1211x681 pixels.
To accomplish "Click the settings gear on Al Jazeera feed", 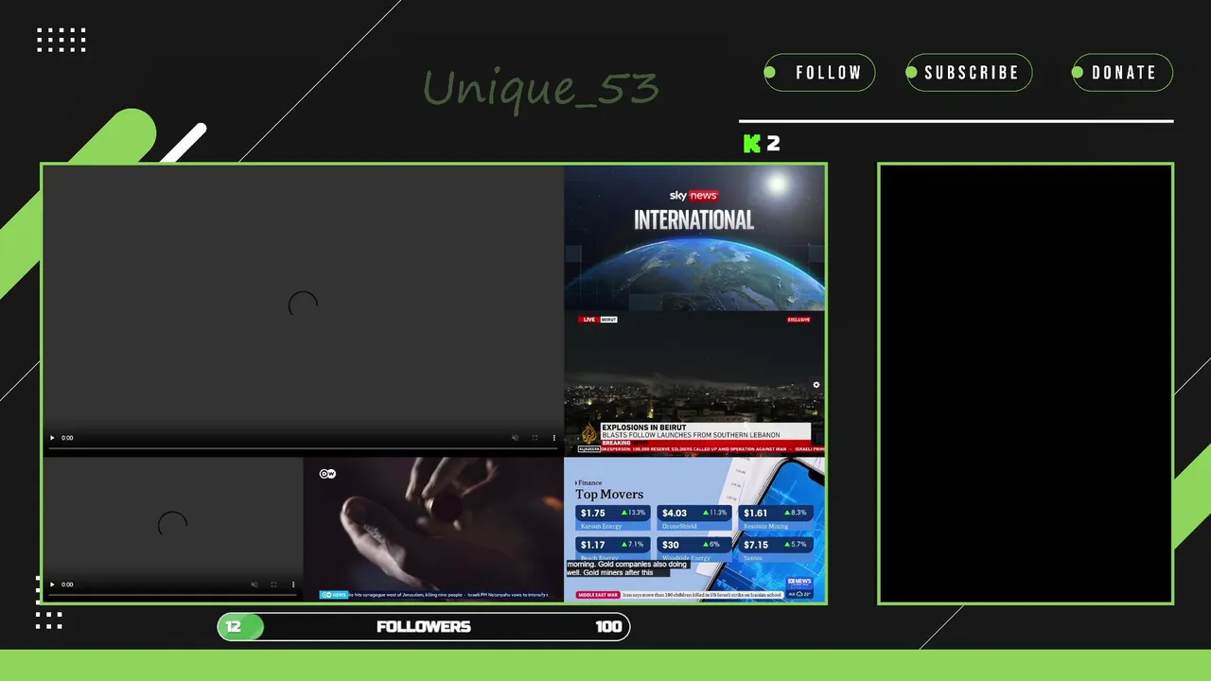I will (816, 385).
